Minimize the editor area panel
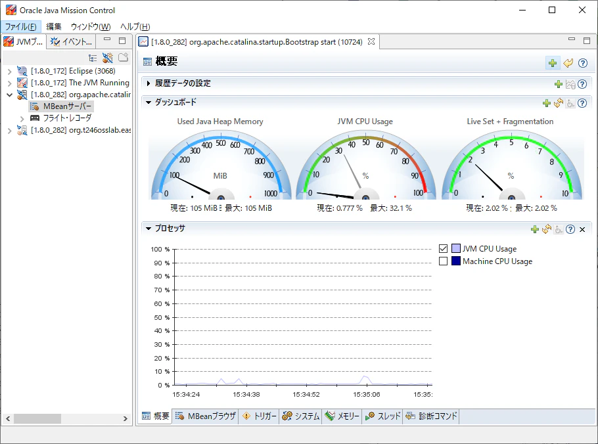Image resolution: width=598 pixels, height=444 pixels. [x=571, y=39]
